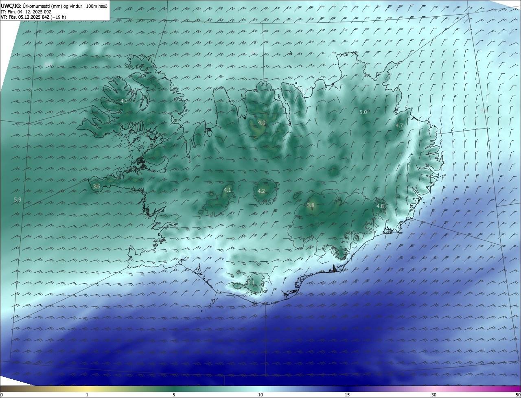Click the colorbar tick label 1
Image resolution: width=521 pixels, height=398 pixels.
(x=87, y=395)
